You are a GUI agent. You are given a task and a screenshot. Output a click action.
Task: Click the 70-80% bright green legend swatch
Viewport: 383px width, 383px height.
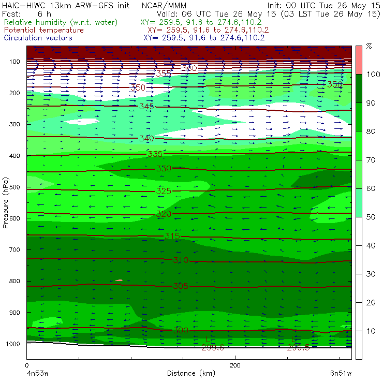pyautogui.click(x=359, y=145)
